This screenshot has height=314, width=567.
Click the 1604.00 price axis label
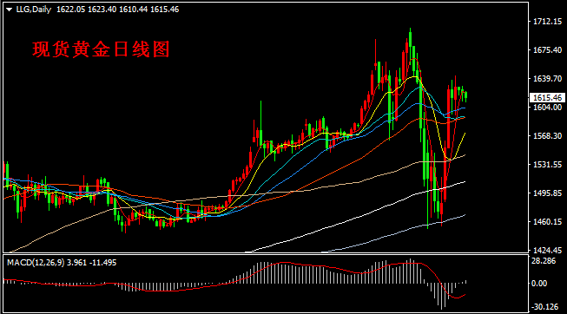pos(548,108)
